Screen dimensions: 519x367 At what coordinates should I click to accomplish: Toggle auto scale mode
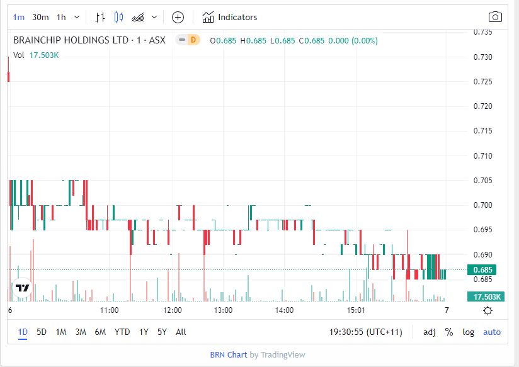point(492,332)
